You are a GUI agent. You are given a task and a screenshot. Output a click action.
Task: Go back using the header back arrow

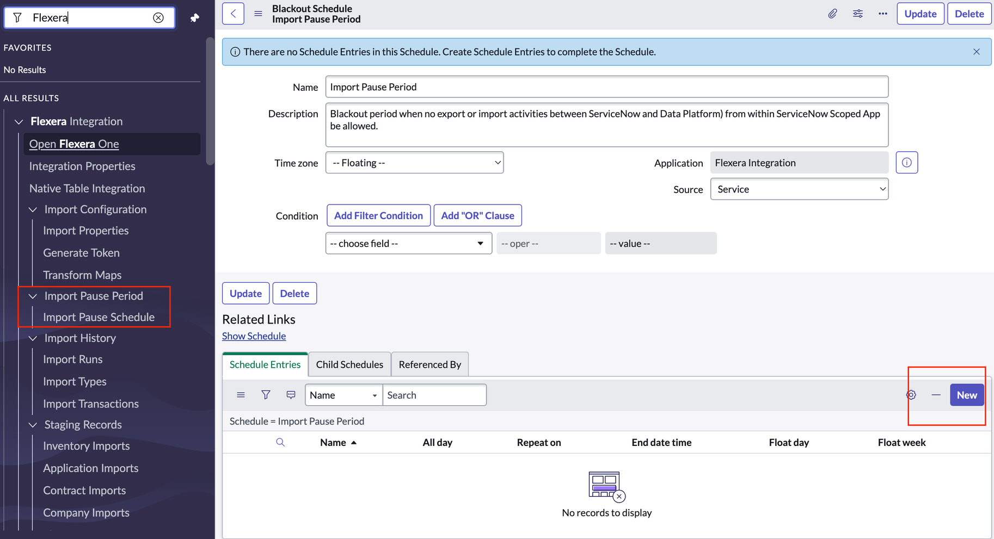[233, 14]
